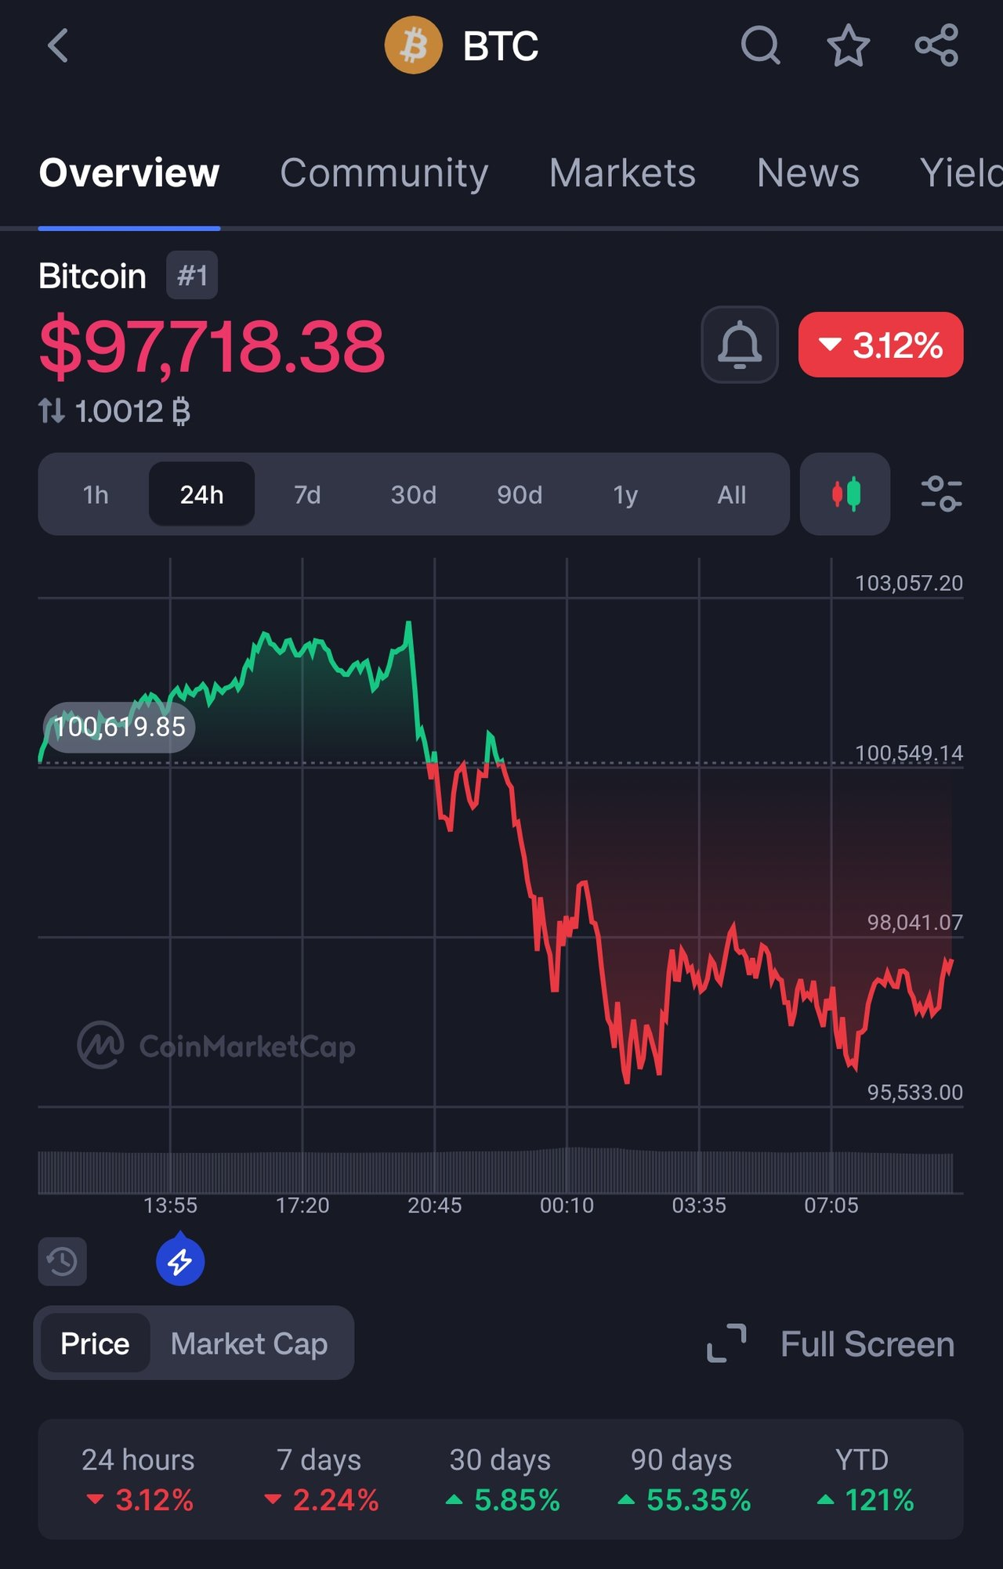Viewport: 1003px width, 1569px height.
Task: Set a price alert with bell icon
Action: (739, 345)
